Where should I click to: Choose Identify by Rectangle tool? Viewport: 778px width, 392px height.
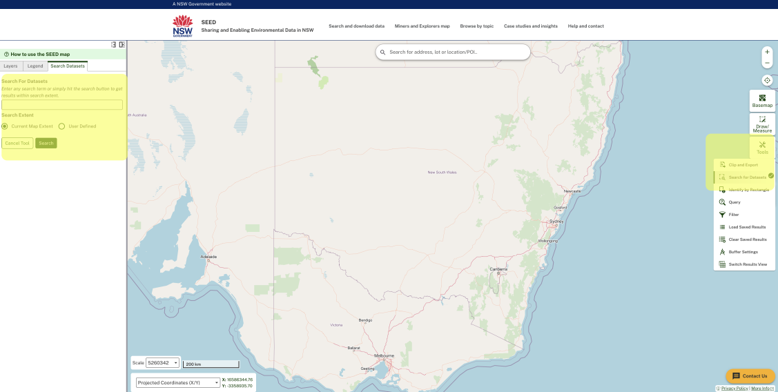coord(743,190)
